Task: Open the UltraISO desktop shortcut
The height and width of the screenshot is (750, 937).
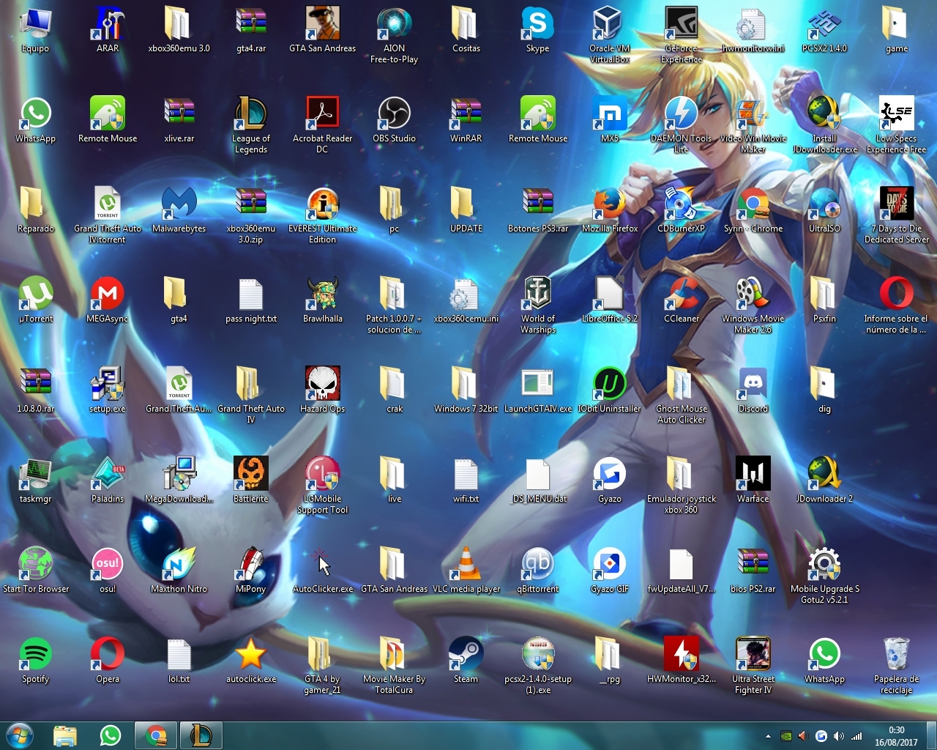Action: 824,203
